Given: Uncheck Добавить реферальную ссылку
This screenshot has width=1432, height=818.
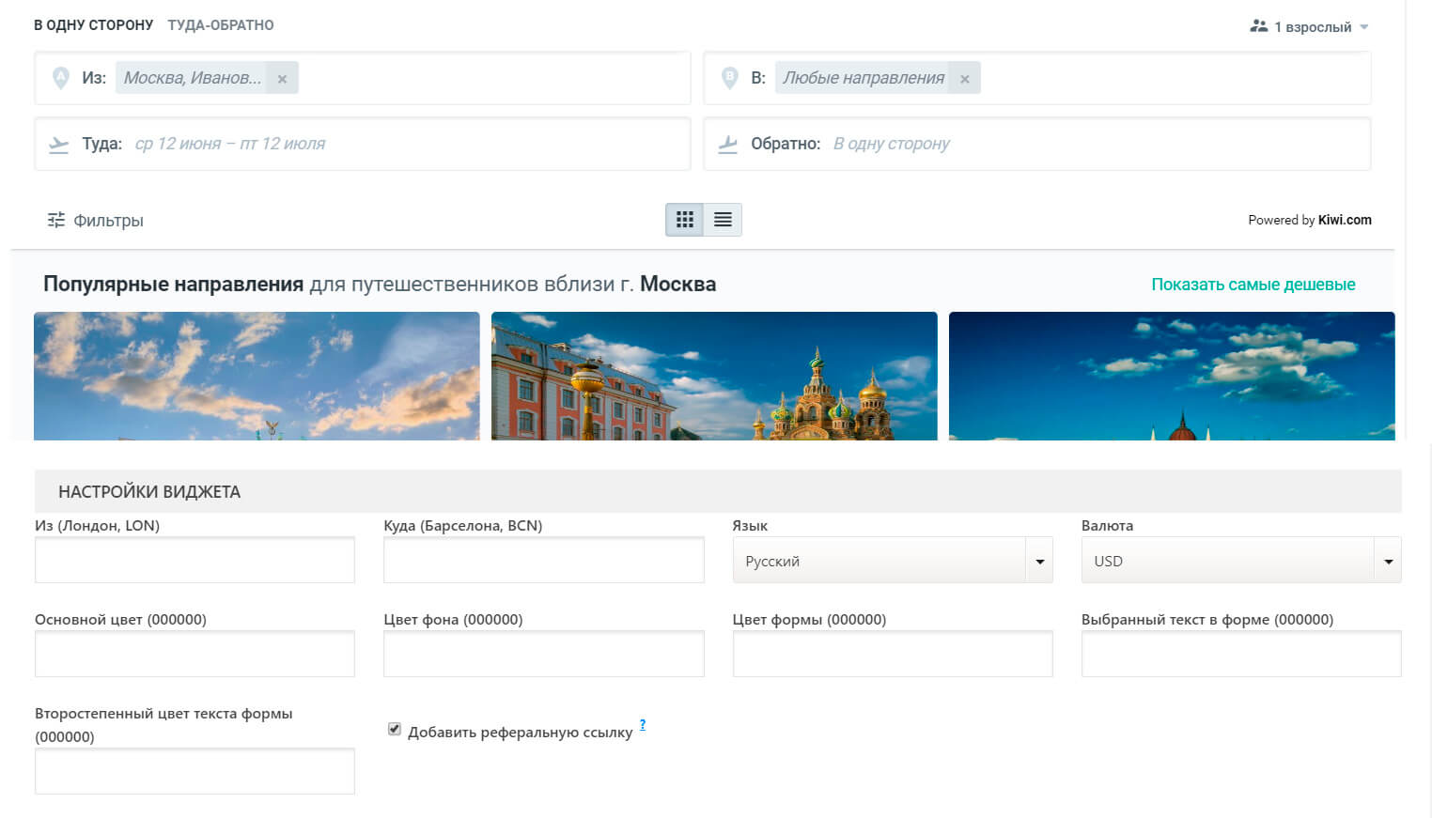Looking at the screenshot, I should tap(394, 728).
